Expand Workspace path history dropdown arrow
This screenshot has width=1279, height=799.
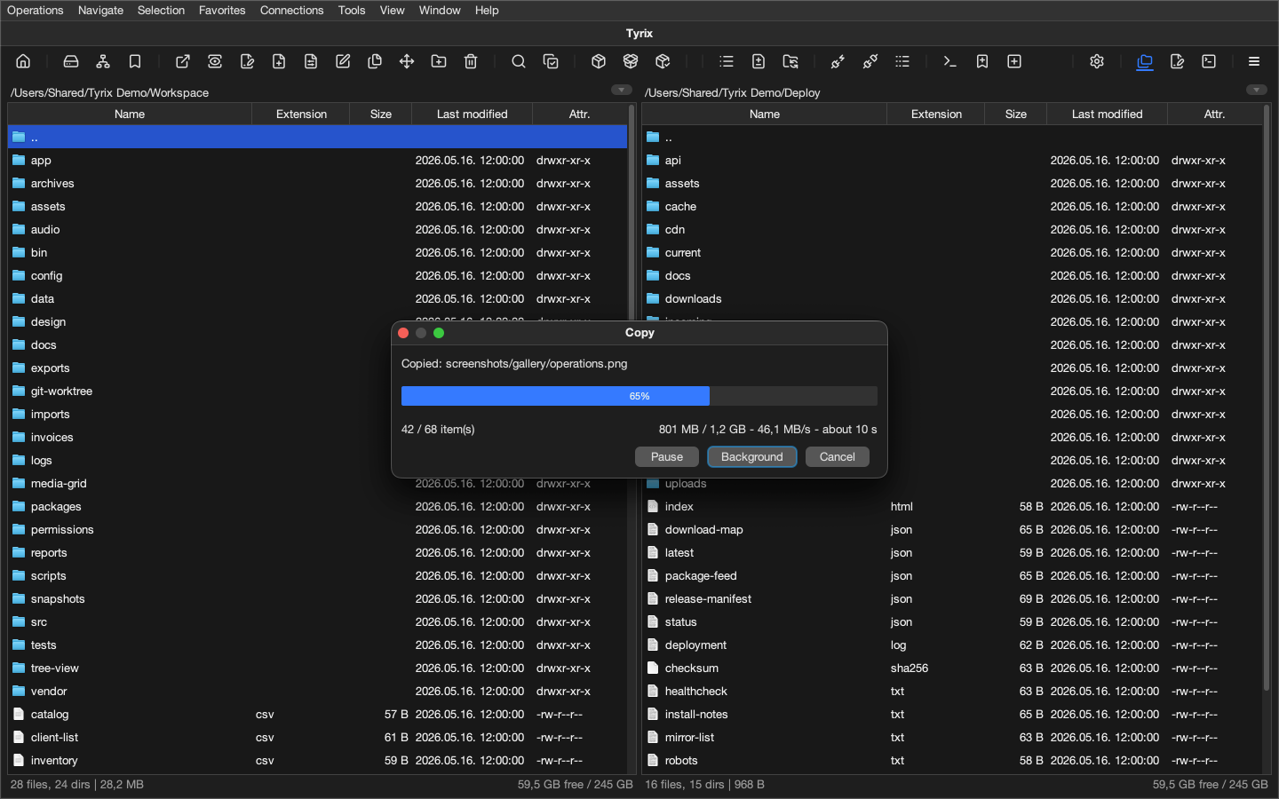pos(622,90)
